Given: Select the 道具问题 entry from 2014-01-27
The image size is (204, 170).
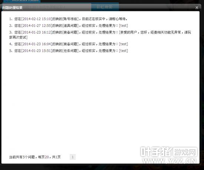Looking at the screenshot, I should pos(69,25).
